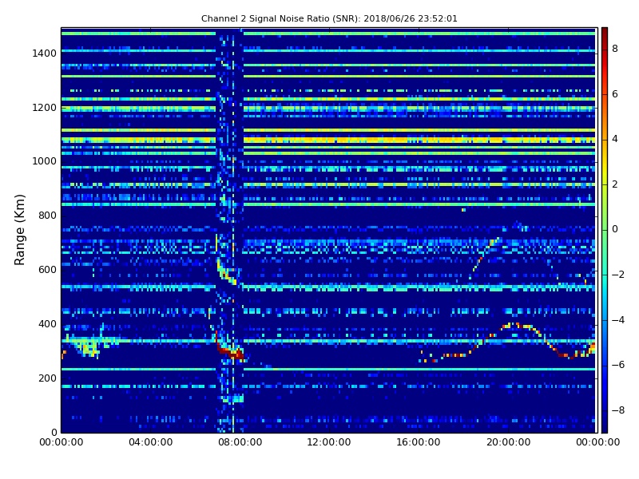Click the Range (Km) y-axis label

click(19, 230)
